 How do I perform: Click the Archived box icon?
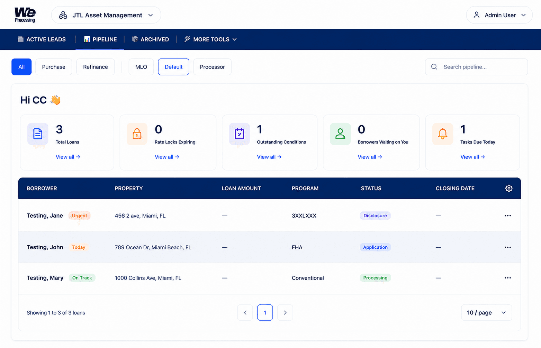pyautogui.click(x=135, y=39)
